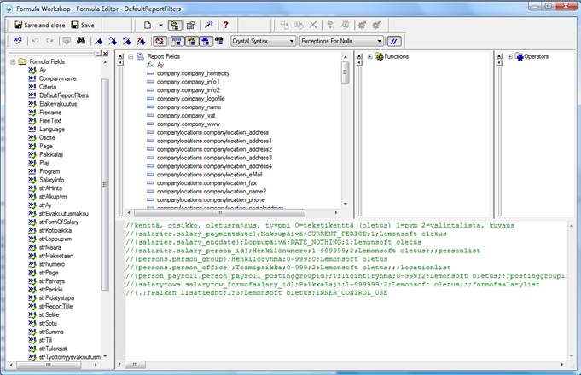
Task: Click the Save button
Action: [x=83, y=26]
